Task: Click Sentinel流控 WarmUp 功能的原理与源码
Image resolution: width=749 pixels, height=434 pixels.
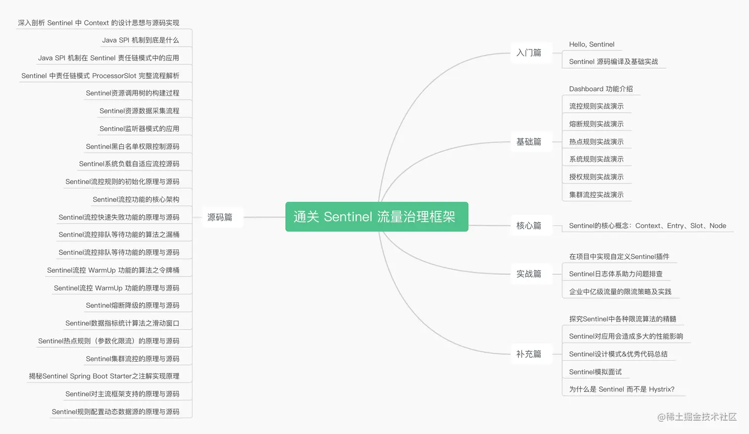Action: (117, 288)
